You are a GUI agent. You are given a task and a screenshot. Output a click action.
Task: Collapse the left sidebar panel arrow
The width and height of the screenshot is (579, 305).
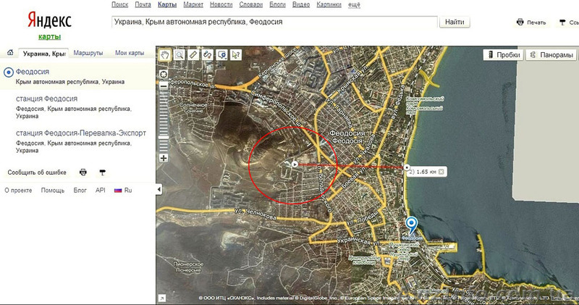click(159, 190)
